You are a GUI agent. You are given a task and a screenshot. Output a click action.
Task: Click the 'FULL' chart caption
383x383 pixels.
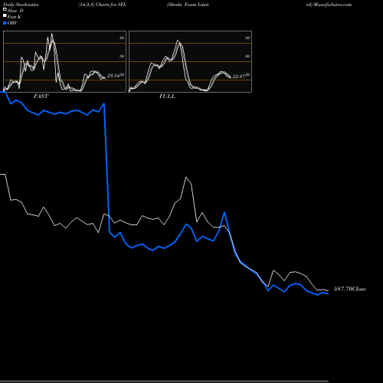[167, 97]
